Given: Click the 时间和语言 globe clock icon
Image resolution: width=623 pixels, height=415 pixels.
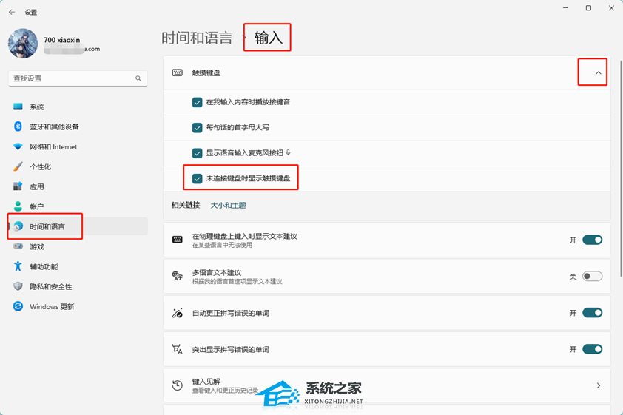Looking at the screenshot, I should (18, 226).
